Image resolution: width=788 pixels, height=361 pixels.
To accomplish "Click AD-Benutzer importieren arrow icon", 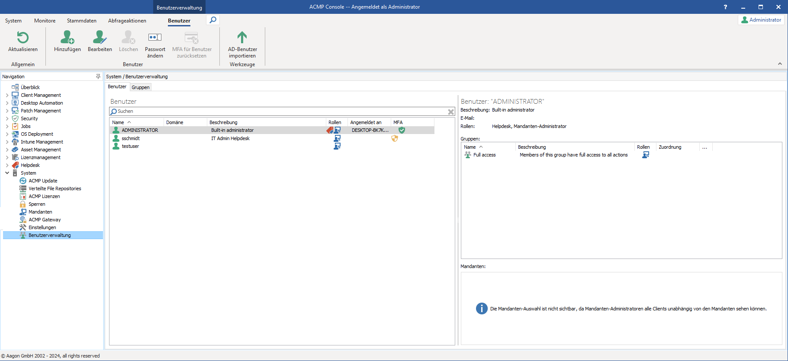I will pos(242,38).
